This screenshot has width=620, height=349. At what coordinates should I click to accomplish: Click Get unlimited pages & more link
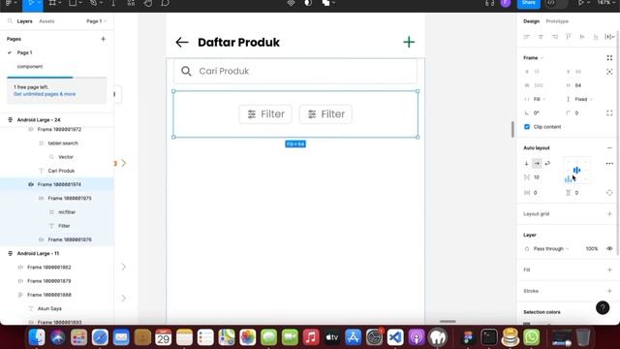[x=45, y=94]
